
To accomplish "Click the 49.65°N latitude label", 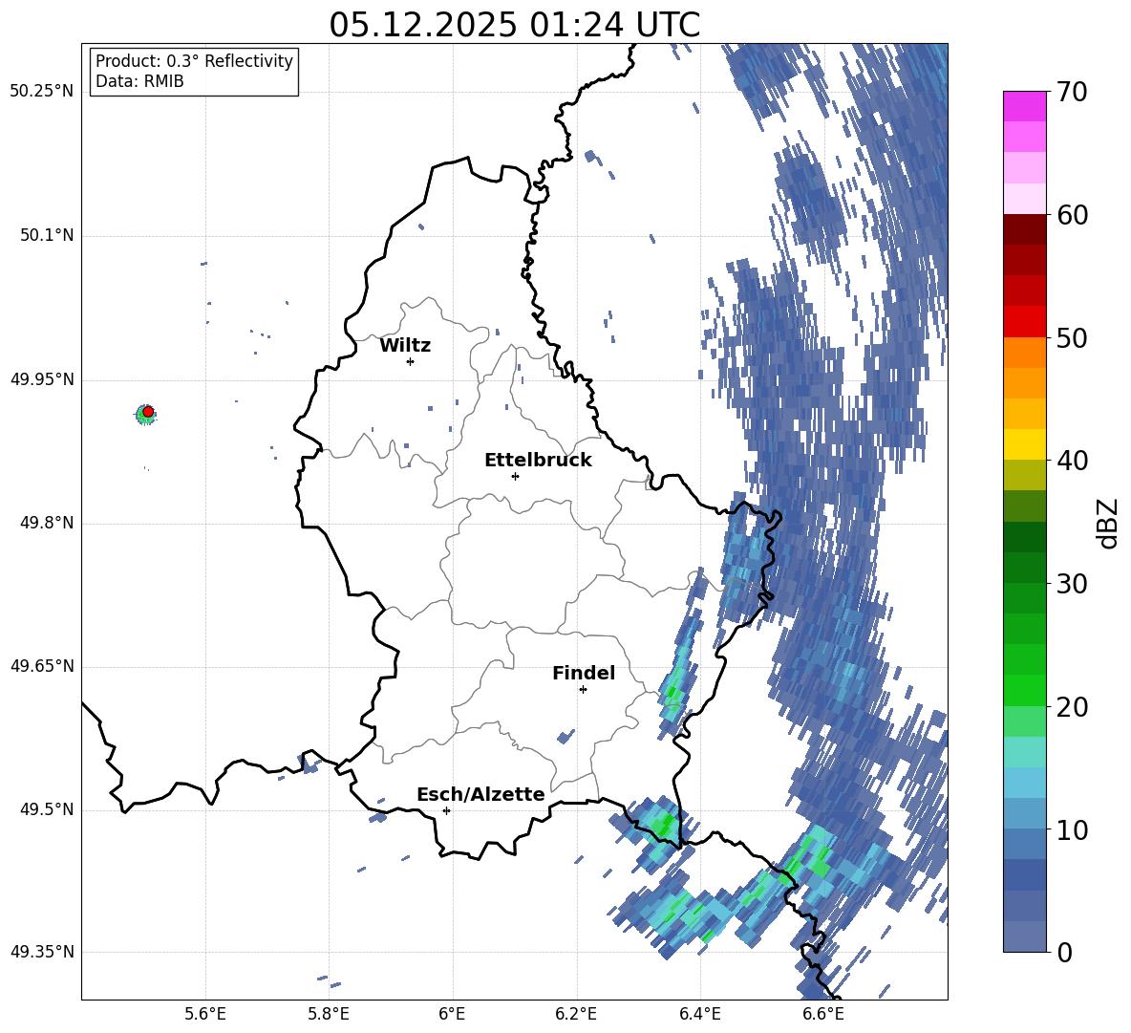I will [x=41, y=665].
